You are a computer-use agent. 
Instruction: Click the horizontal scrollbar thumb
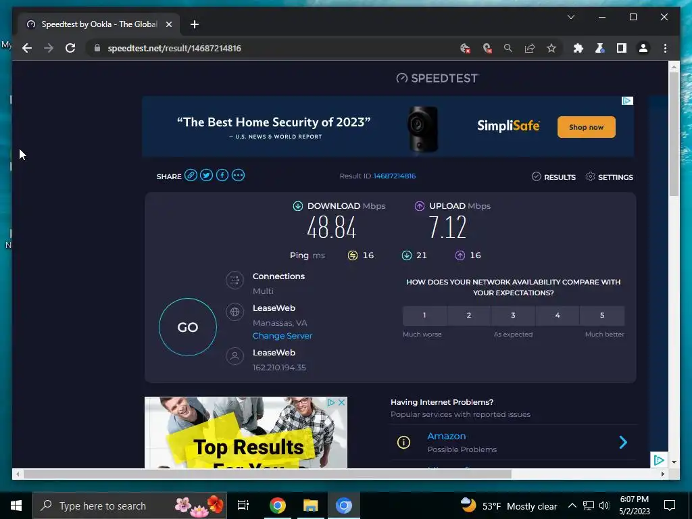267,474
